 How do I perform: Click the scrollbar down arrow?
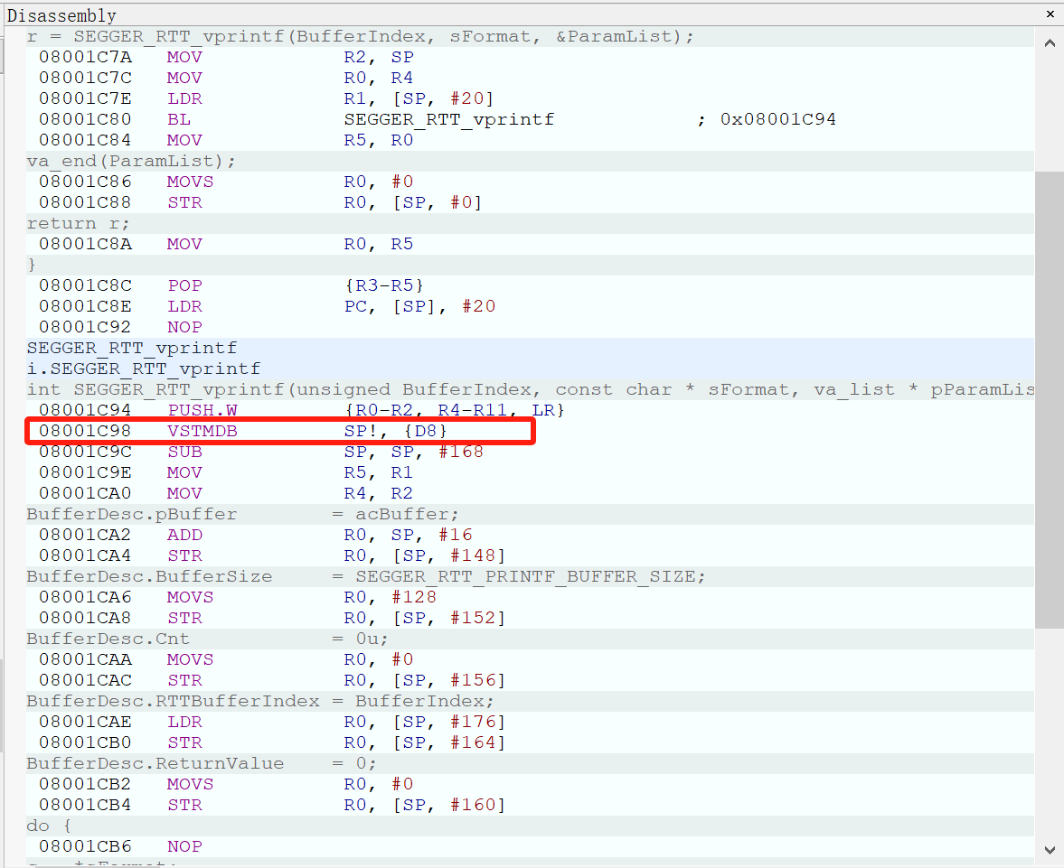point(1049,849)
